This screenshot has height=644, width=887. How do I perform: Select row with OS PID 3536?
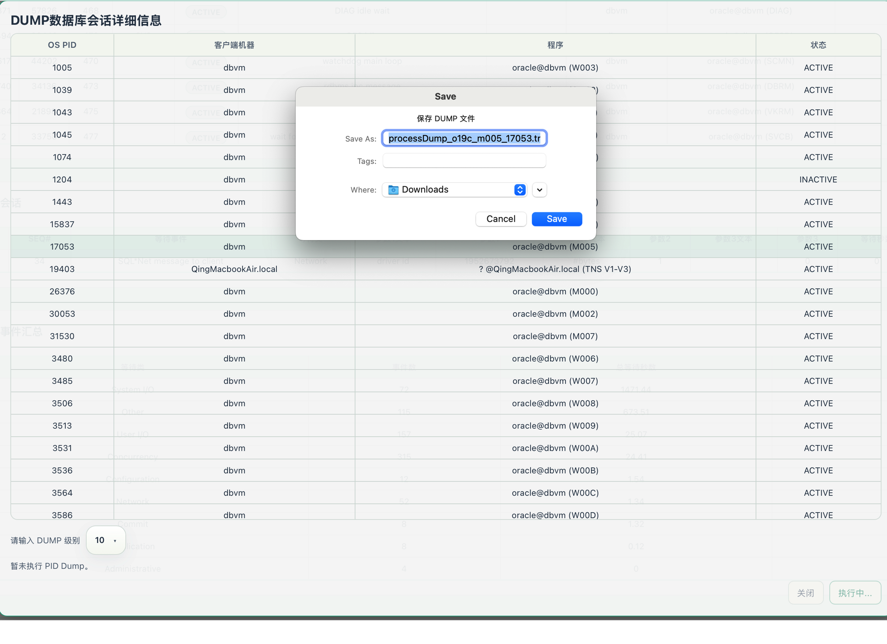(x=446, y=471)
